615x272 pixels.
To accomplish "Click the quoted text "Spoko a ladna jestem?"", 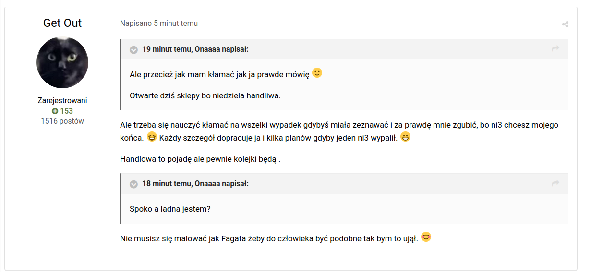I will (170, 209).
